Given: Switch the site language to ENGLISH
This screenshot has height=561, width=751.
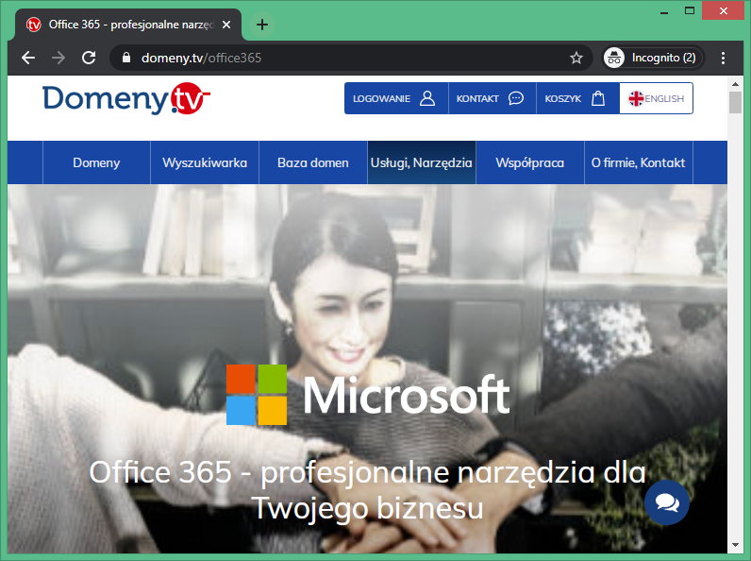Looking at the screenshot, I should [x=656, y=98].
